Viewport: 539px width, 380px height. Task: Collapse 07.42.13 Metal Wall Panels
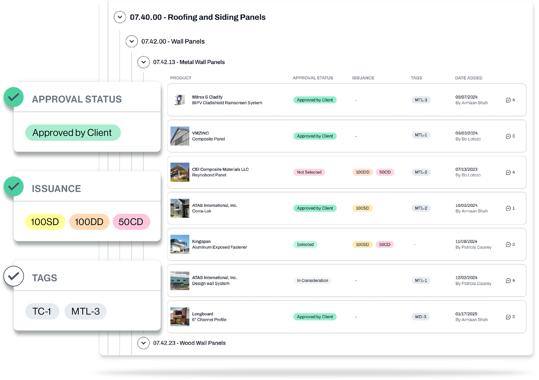144,62
